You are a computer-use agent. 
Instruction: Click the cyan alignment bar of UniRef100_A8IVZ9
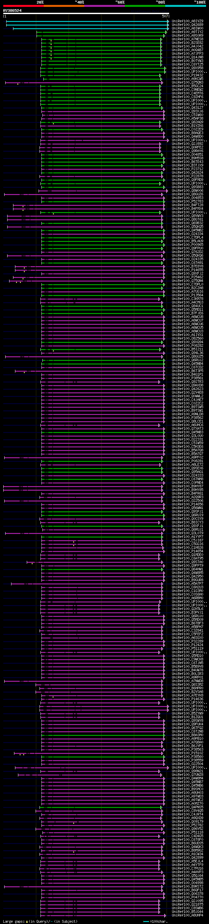88,21
